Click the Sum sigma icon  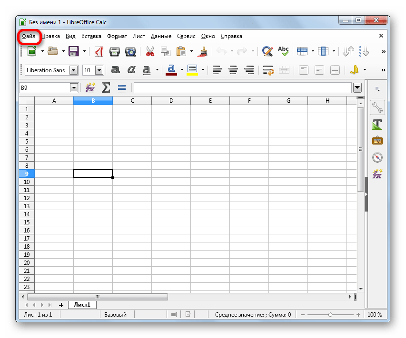coord(106,87)
